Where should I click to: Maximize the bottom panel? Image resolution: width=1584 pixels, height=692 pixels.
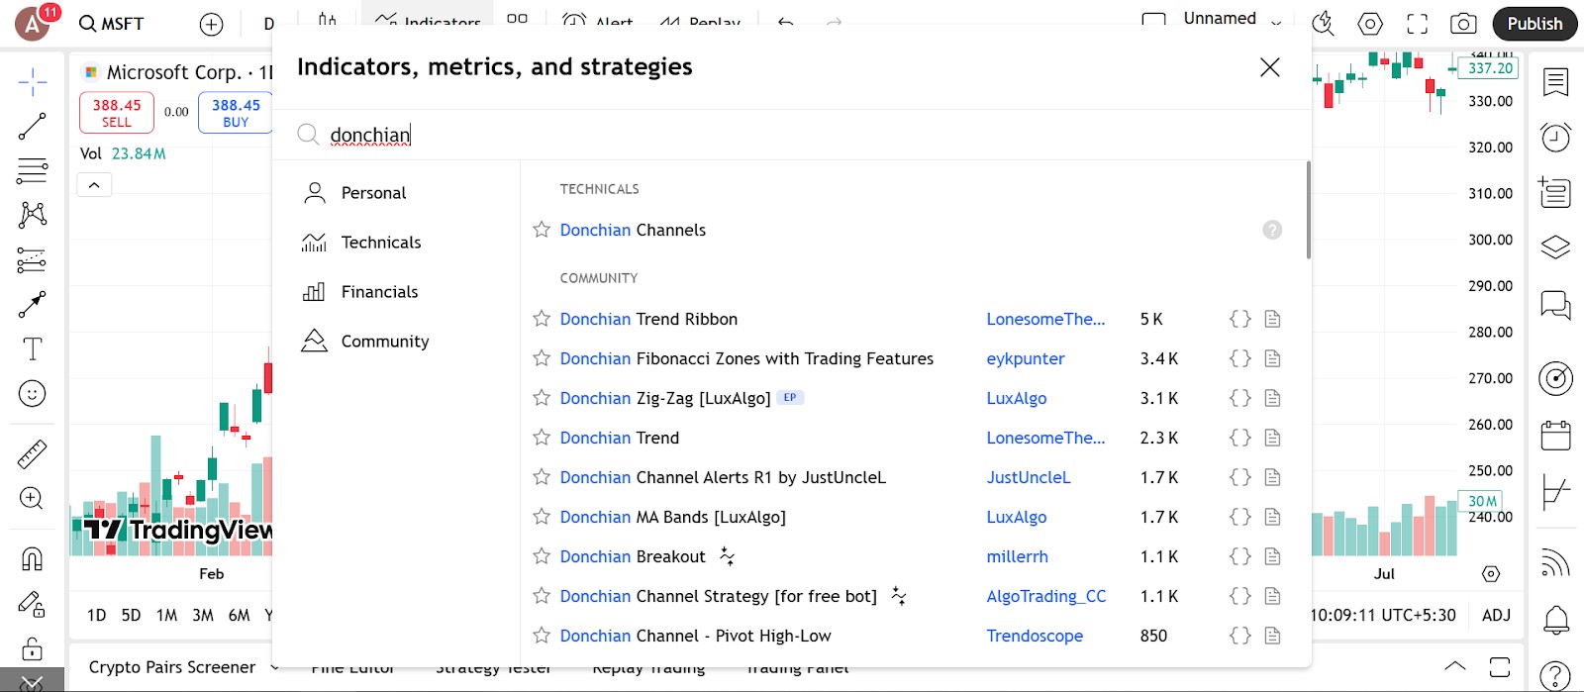[x=1500, y=666]
